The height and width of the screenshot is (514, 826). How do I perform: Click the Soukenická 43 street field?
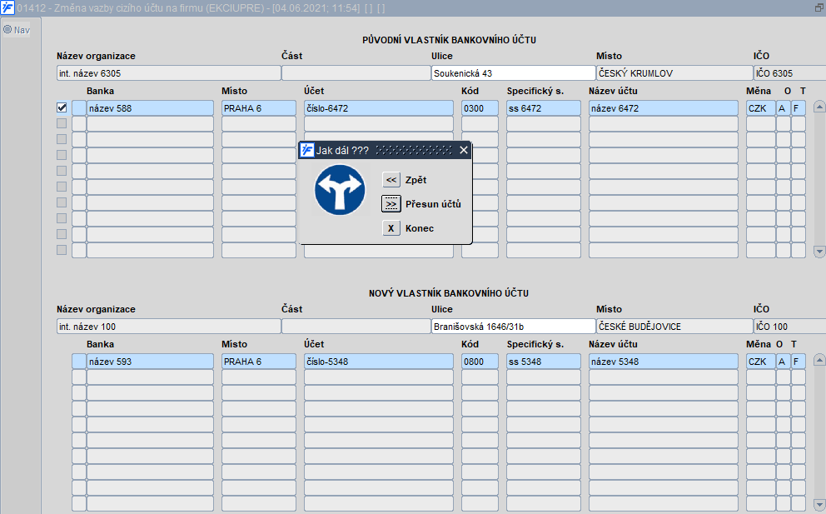(x=513, y=73)
